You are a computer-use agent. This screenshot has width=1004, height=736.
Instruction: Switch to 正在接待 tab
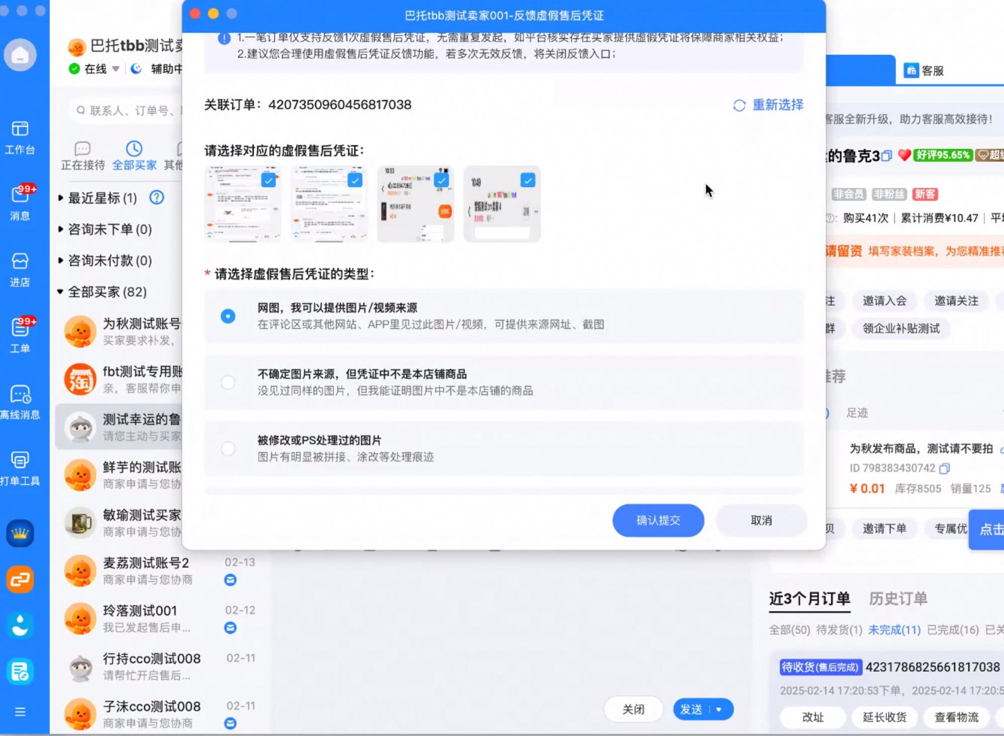coord(82,156)
